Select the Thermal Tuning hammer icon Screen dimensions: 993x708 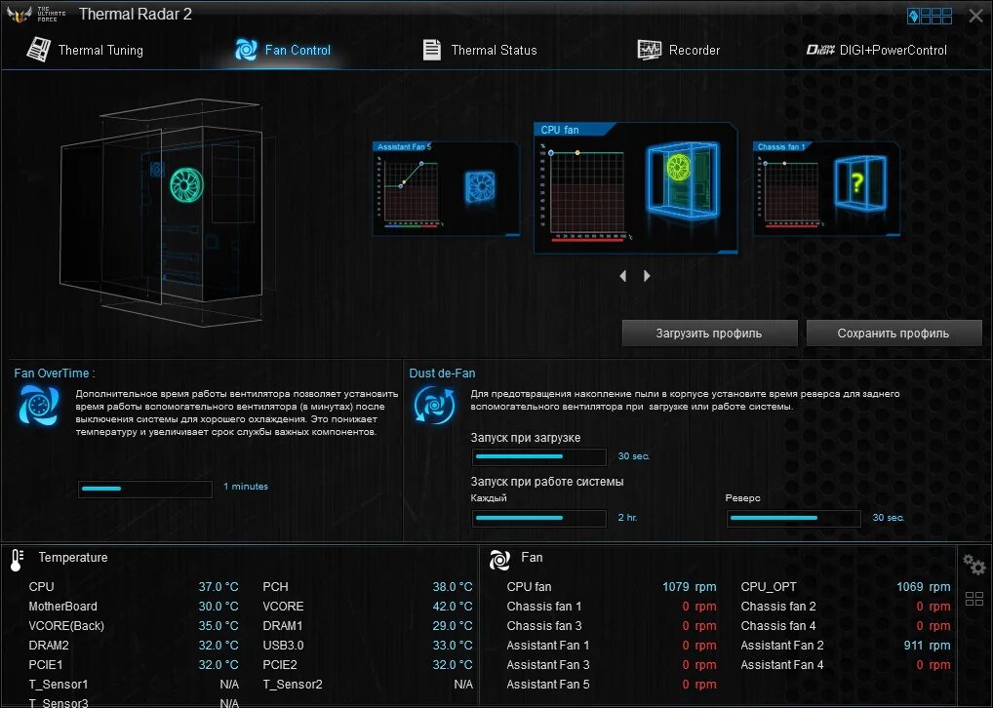pyautogui.click(x=37, y=49)
